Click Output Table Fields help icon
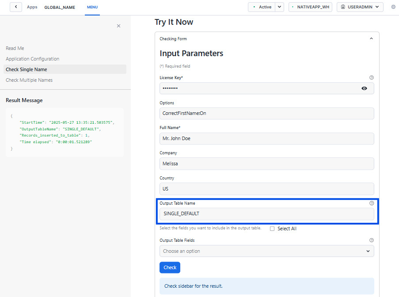Screen dimensions: 399x297 pos(372,240)
